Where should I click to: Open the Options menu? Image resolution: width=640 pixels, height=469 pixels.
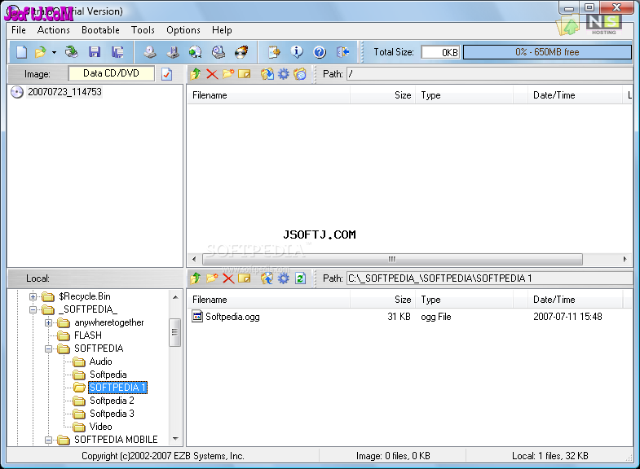point(183,30)
